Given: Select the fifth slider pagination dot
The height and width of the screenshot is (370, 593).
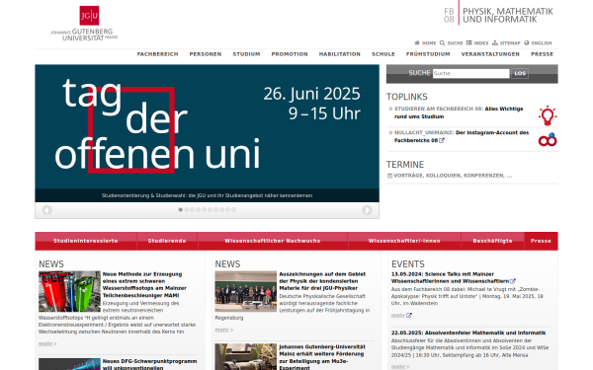Looking at the screenshot, I should [x=205, y=209].
